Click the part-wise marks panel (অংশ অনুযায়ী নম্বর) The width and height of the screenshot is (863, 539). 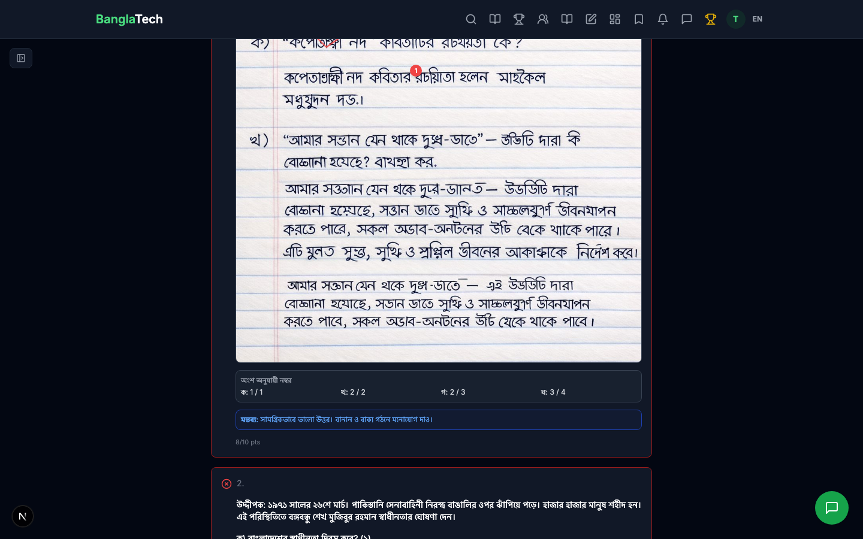point(439,386)
